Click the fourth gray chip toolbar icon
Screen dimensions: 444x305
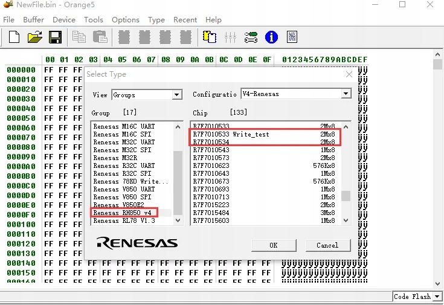[x=186, y=37]
